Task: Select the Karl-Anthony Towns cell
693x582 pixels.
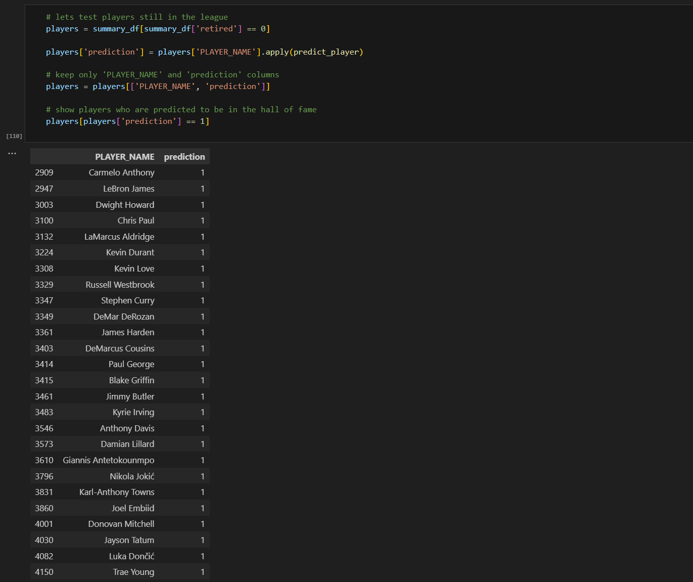Action: (x=117, y=492)
